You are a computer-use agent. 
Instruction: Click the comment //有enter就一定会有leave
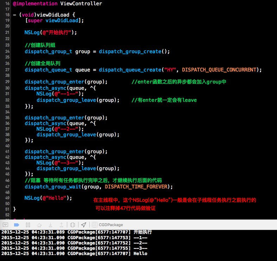(164, 100)
